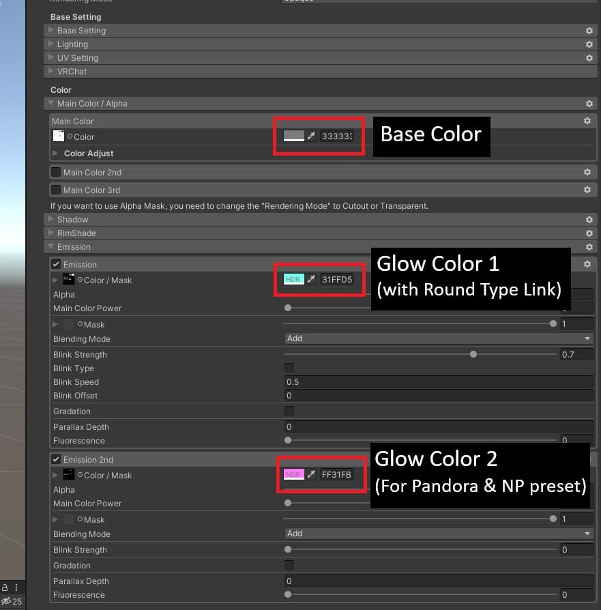601x610 pixels.
Task: Click the Emission Fluorescence slider handle
Action: [x=288, y=440]
